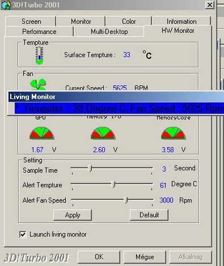Close the 3D!Turbo 2001 window
224x266 pixels.
[210, 5]
